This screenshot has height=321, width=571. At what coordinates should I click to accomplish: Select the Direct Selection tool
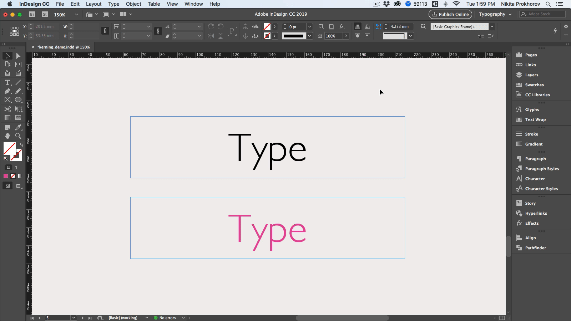pos(18,56)
